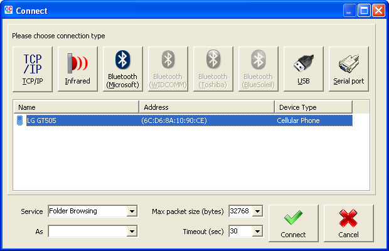This screenshot has height=251, width=389.
Task: Select the LG GT505 device row
Action: click(182, 120)
